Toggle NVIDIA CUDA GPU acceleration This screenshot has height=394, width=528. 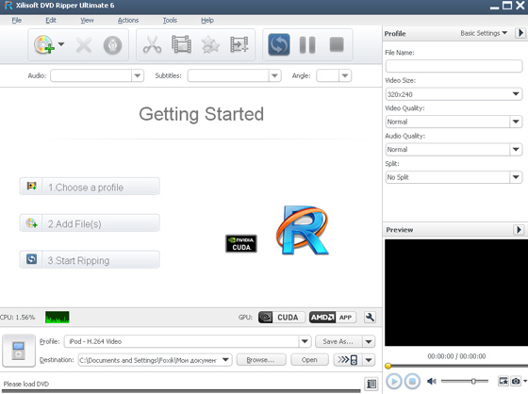coord(282,318)
